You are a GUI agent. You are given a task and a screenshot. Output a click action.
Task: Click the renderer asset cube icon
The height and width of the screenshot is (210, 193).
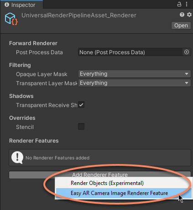click(11, 19)
